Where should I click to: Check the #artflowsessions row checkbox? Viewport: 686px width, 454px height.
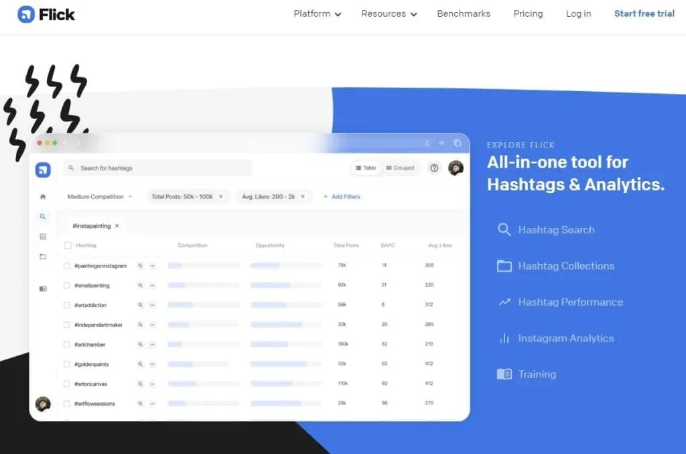click(x=66, y=404)
